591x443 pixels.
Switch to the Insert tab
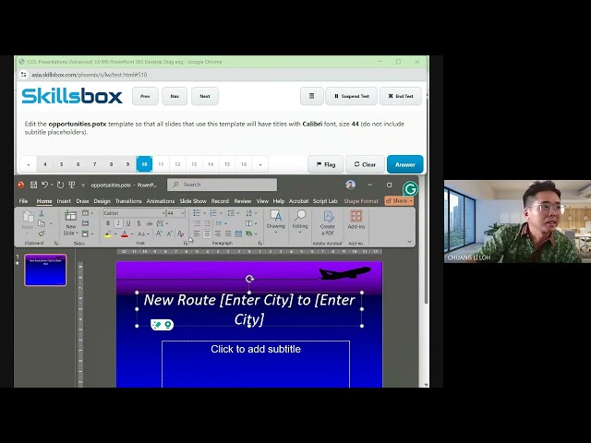[64, 201]
